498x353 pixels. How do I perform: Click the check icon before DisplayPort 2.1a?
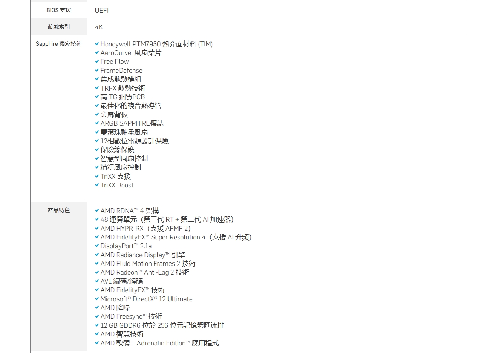(97, 246)
